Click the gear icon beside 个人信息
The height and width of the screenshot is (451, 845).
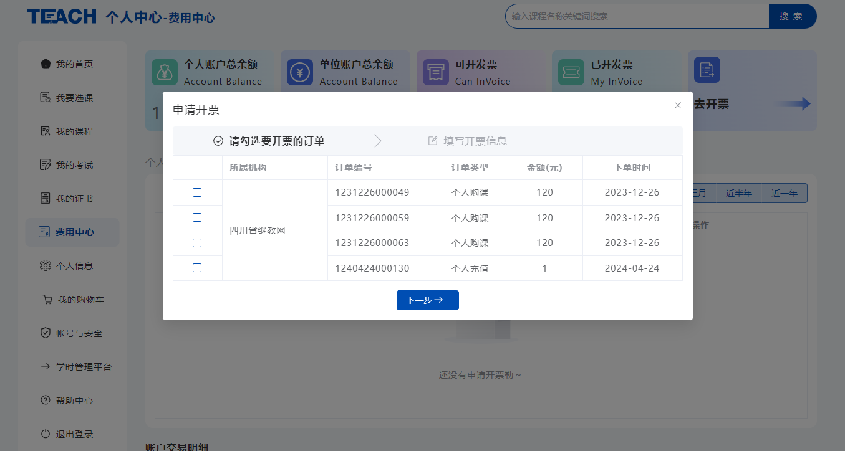pos(46,265)
